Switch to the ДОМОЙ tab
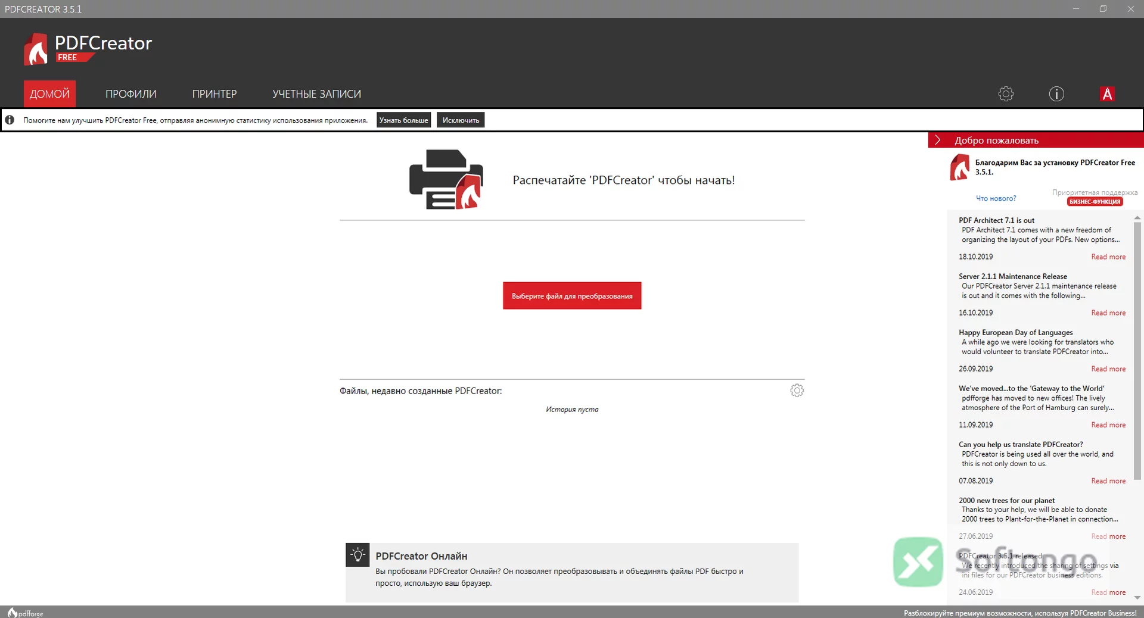The image size is (1144, 618). tap(49, 94)
